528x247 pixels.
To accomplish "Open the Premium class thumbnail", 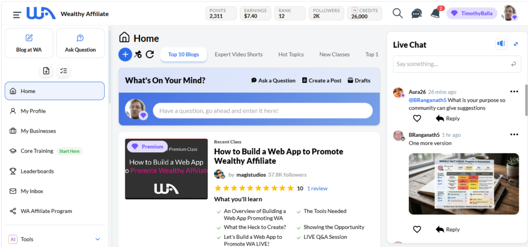I will (167, 169).
